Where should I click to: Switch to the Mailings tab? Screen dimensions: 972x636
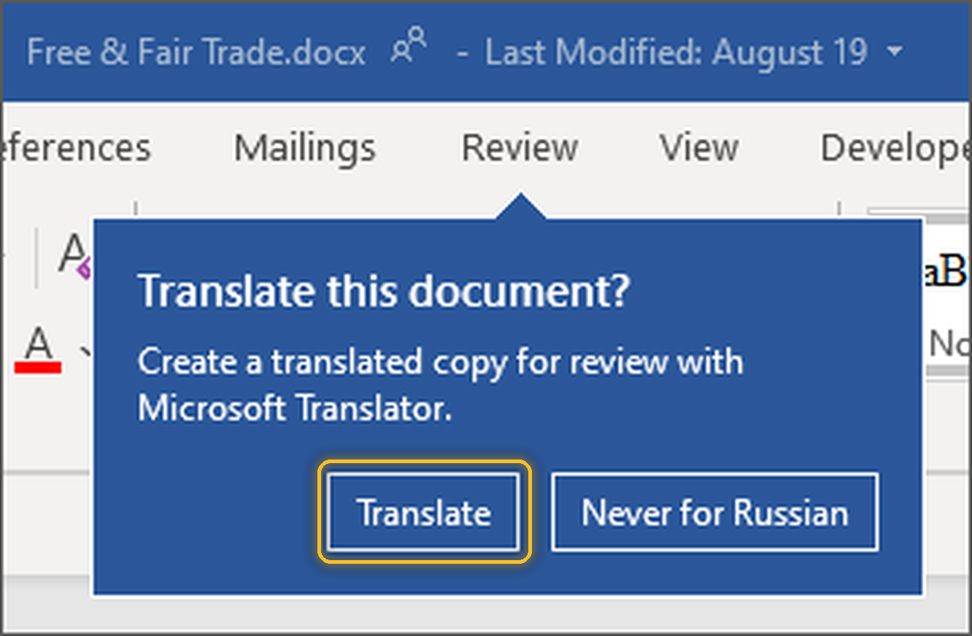(x=304, y=148)
